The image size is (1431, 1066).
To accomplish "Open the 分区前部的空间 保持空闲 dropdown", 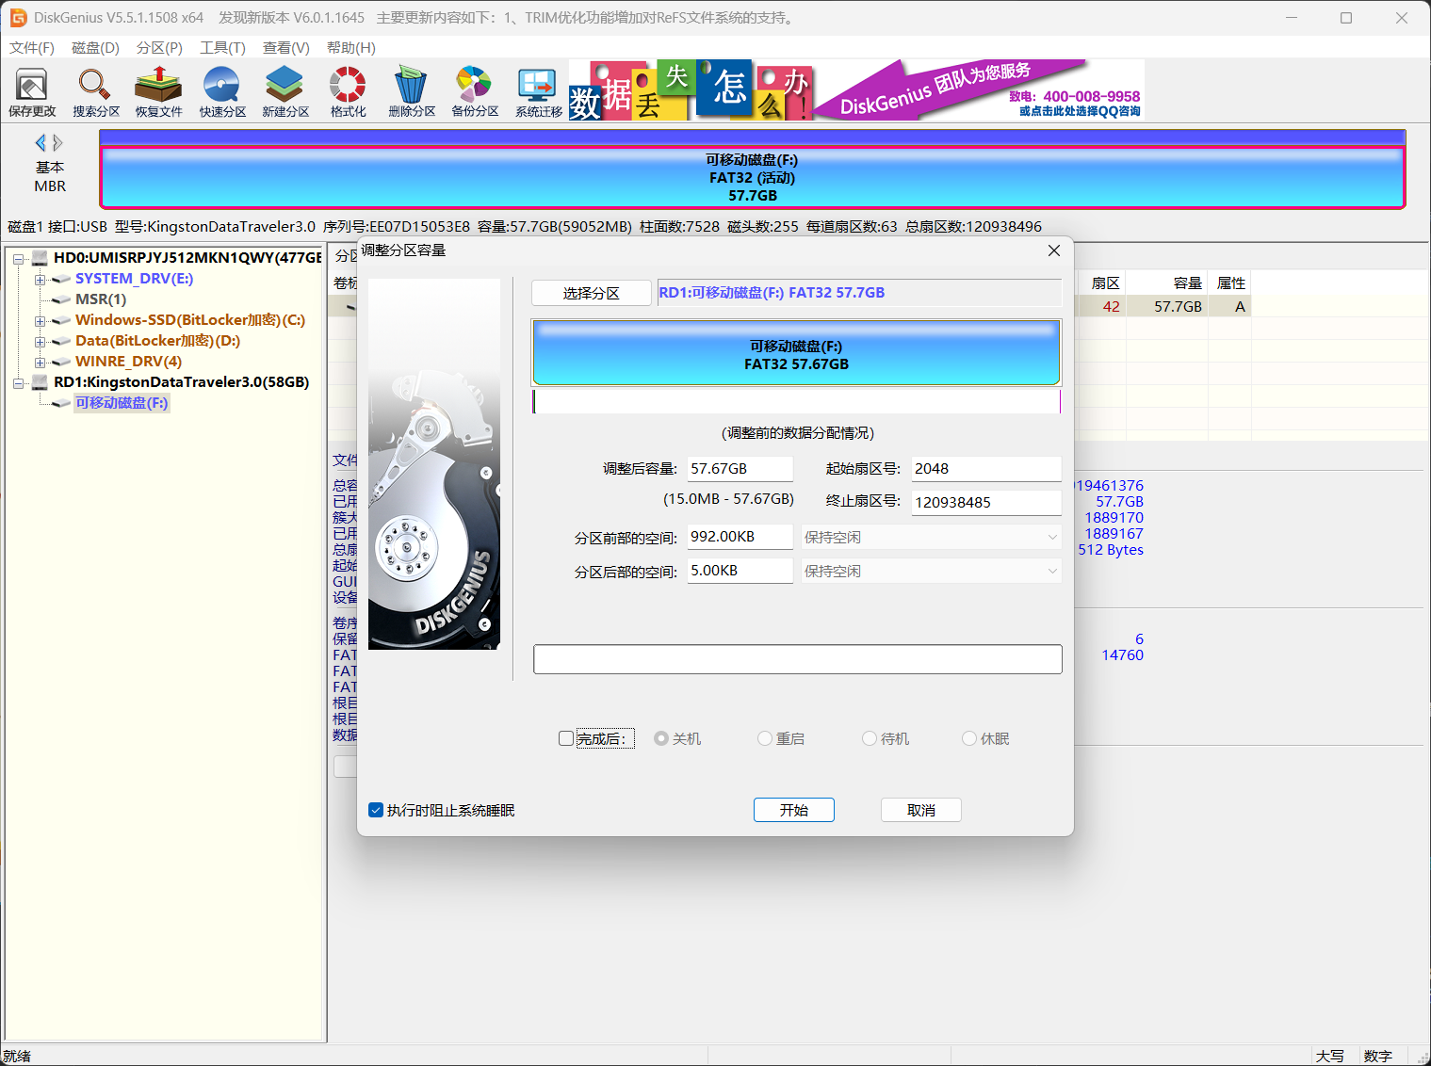I will point(931,538).
